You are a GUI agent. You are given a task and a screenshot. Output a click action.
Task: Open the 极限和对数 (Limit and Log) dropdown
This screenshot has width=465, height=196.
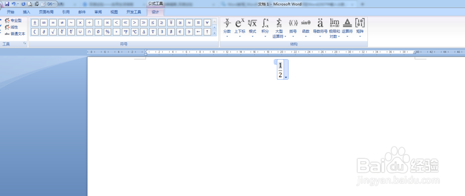point(334,28)
